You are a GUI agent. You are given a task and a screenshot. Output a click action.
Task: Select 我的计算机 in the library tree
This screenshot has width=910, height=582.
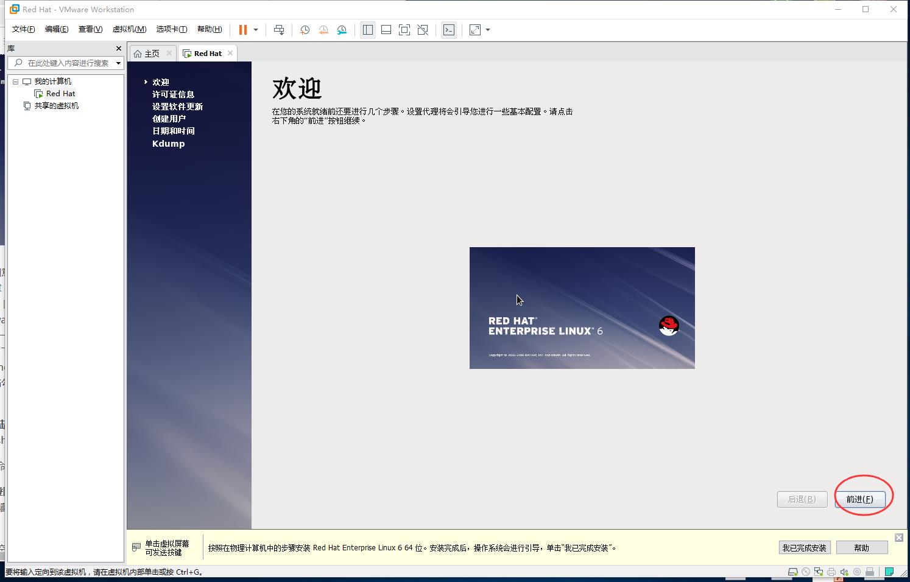coord(52,82)
